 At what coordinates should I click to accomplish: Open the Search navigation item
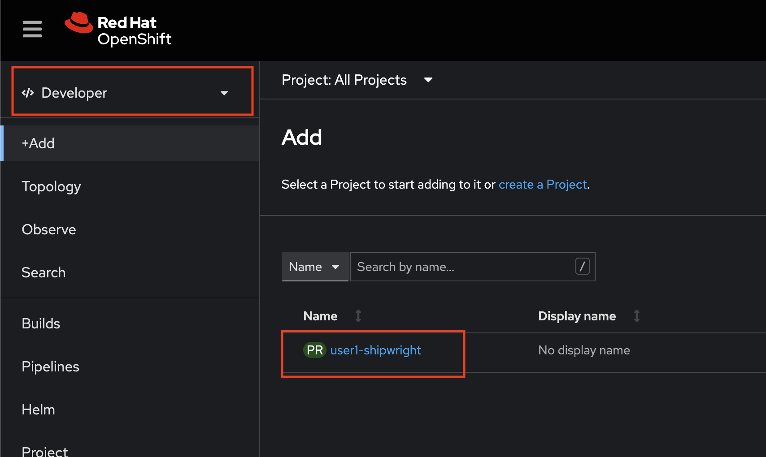pyautogui.click(x=130, y=272)
